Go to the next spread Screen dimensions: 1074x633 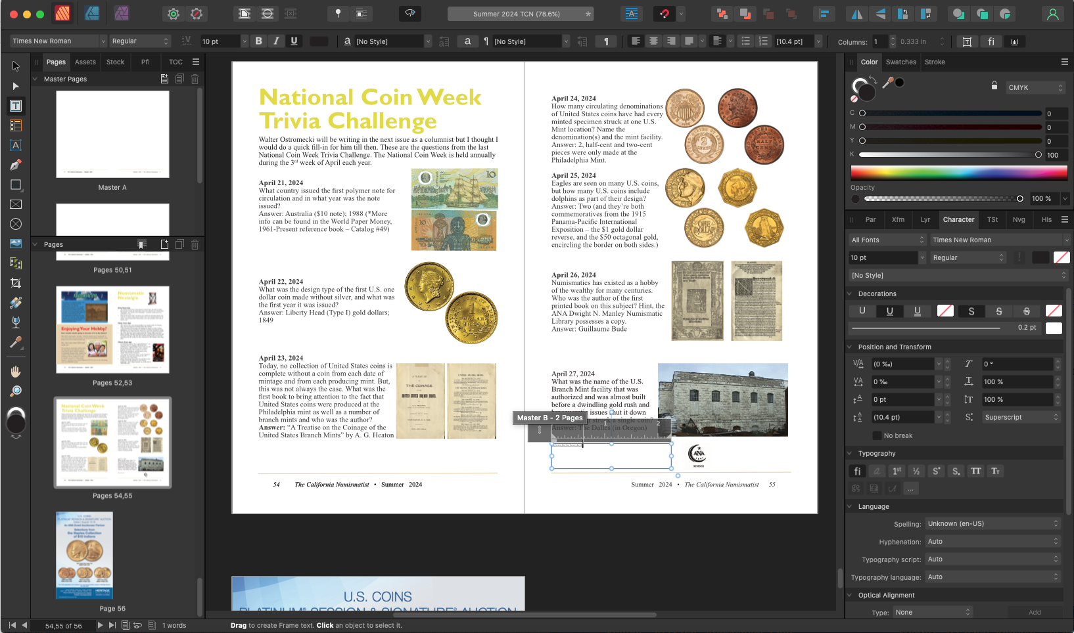click(x=100, y=625)
